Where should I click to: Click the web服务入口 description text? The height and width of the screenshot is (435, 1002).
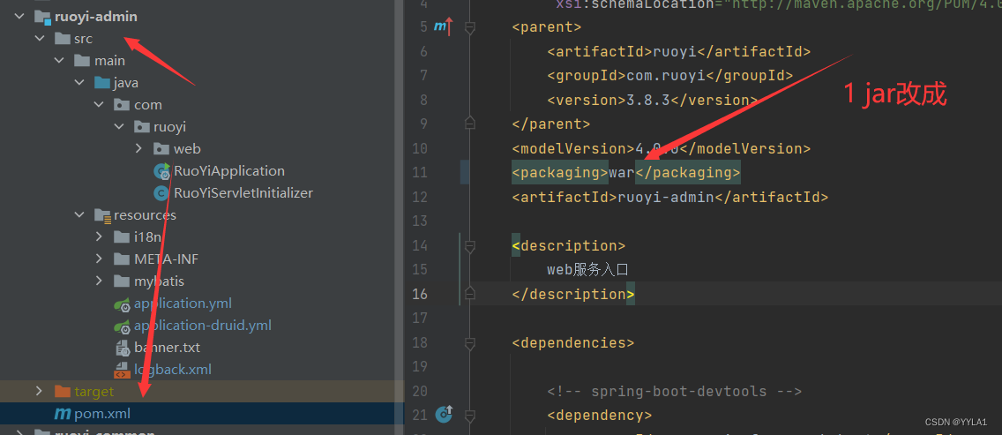pos(588,269)
